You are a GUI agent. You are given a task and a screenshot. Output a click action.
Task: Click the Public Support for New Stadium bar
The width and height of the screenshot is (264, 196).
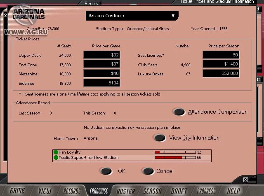(175, 158)
